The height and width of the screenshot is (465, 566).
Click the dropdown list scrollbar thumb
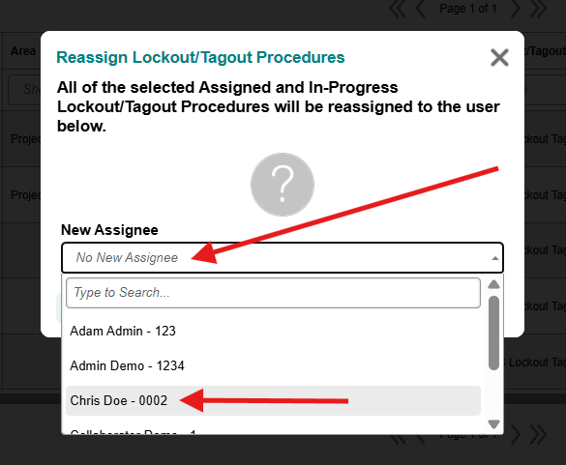[493, 333]
